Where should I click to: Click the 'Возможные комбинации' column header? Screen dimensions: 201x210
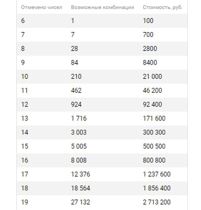coord(102,7)
